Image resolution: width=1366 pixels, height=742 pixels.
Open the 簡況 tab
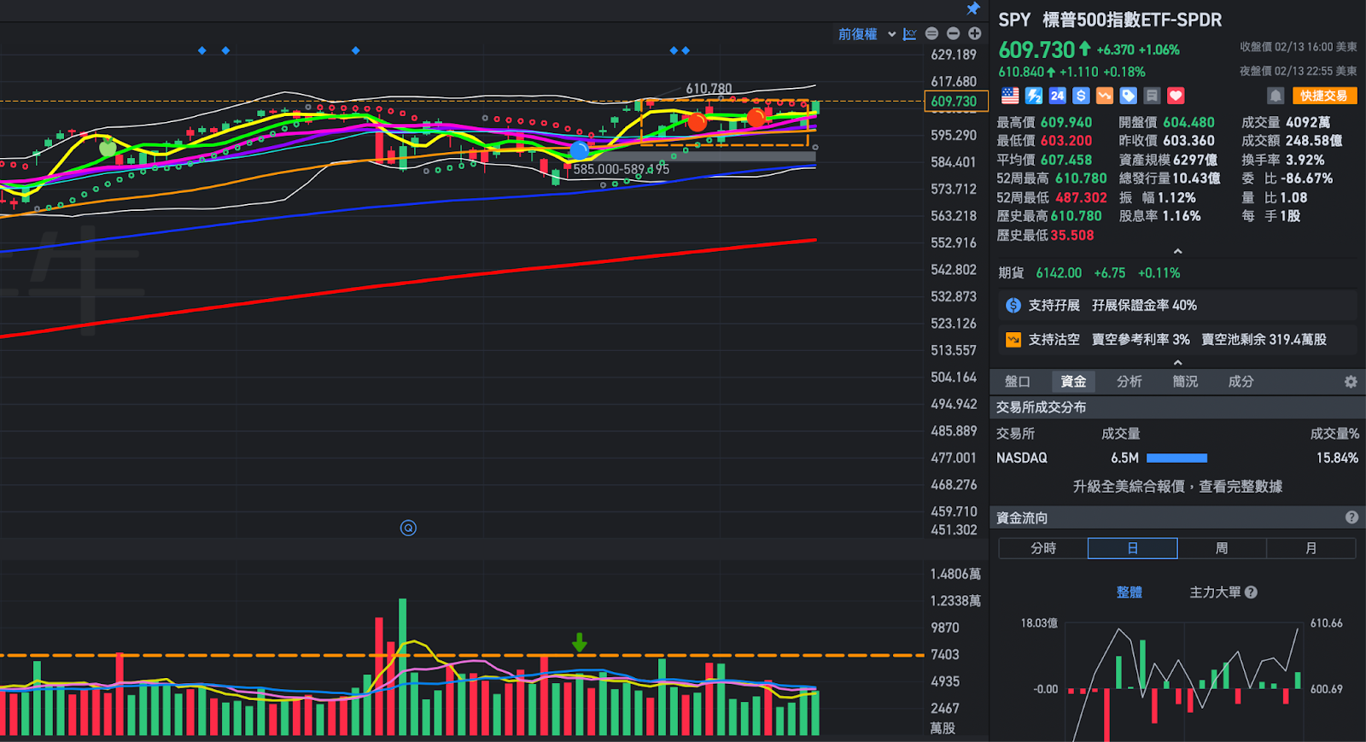coord(1185,382)
